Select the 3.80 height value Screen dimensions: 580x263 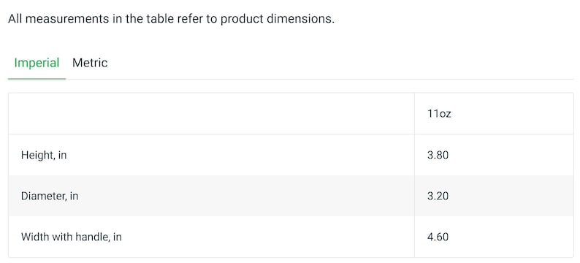[x=438, y=155]
